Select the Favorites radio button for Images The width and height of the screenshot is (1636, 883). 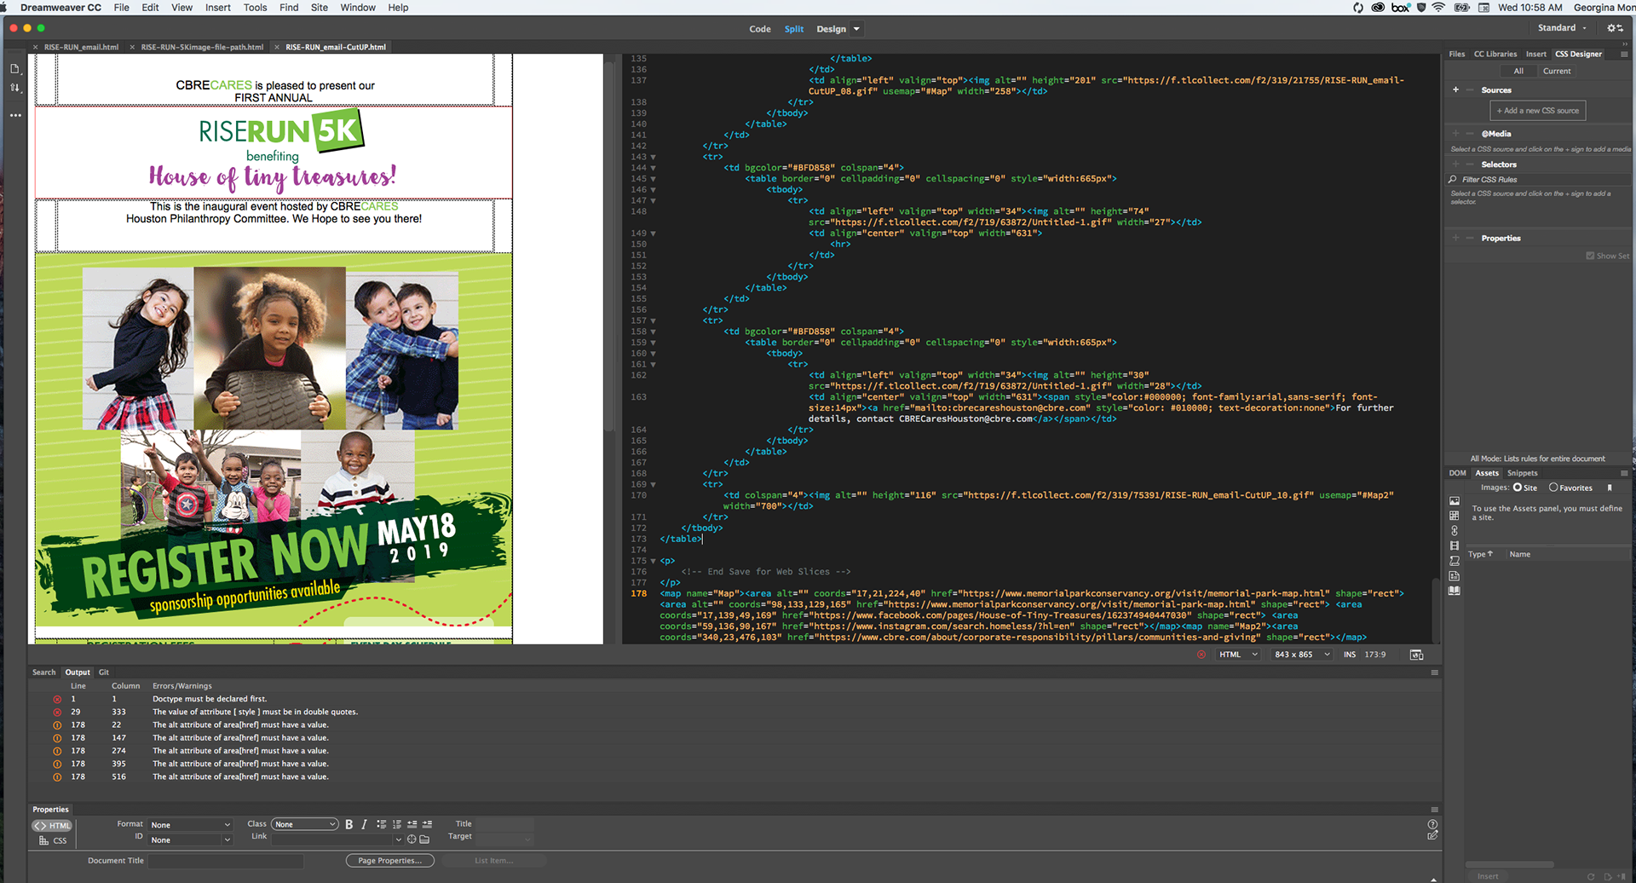tap(1553, 488)
